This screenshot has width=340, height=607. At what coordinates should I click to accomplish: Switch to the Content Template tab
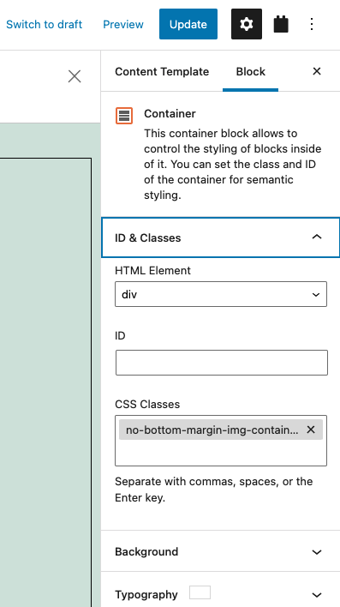(x=162, y=72)
